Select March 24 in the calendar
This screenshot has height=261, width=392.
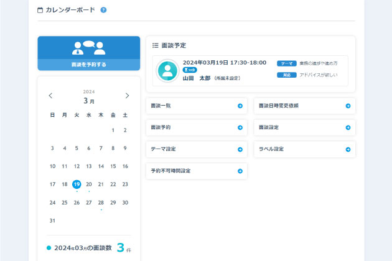coord(52,203)
